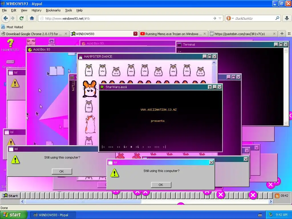Image resolution: width=292 pixels, height=219 pixels.
Task: Switch to Download Google Chrome tab
Action: (x=34, y=34)
